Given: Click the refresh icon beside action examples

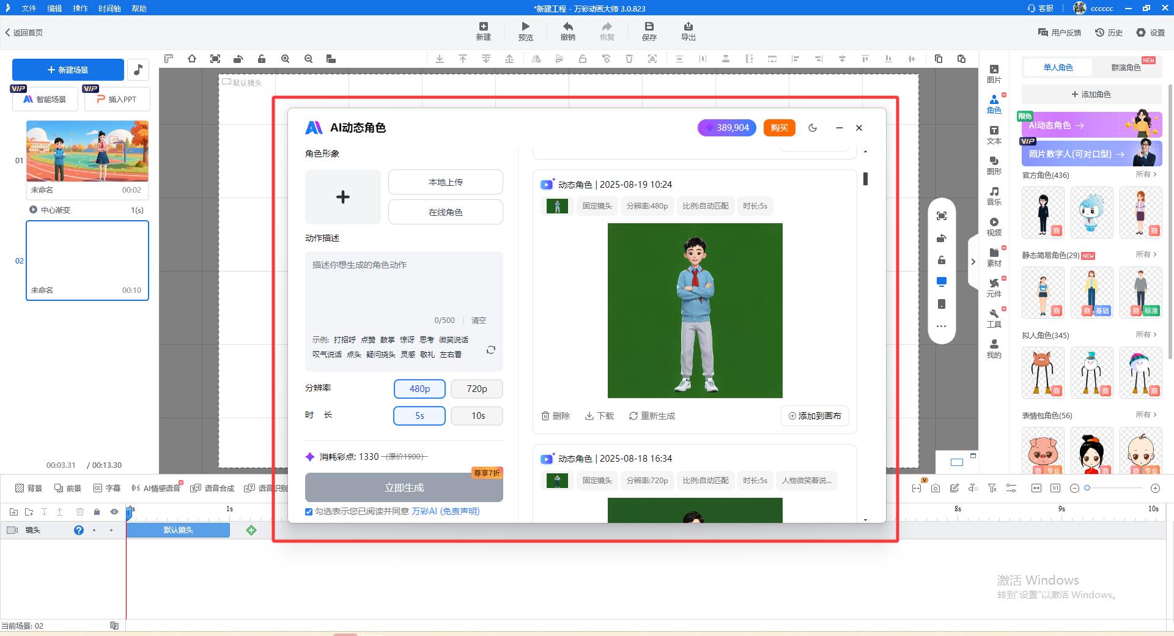Looking at the screenshot, I should point(490,350).
